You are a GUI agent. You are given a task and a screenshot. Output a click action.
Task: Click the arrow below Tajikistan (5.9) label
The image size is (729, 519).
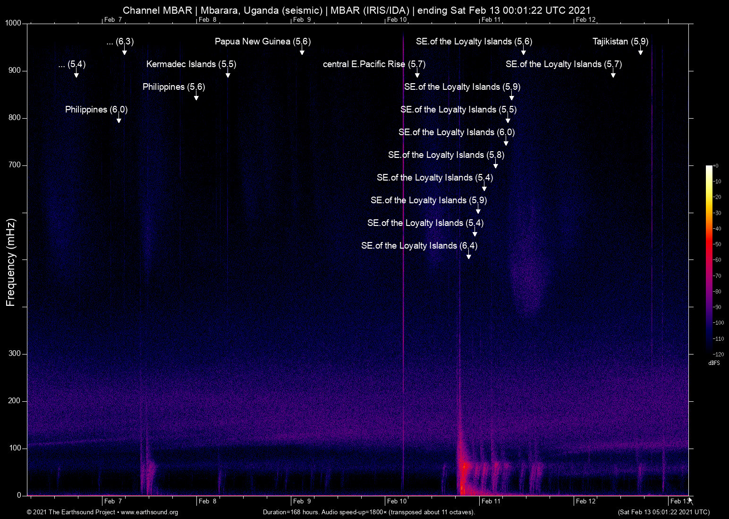click(x=640, y=52)
